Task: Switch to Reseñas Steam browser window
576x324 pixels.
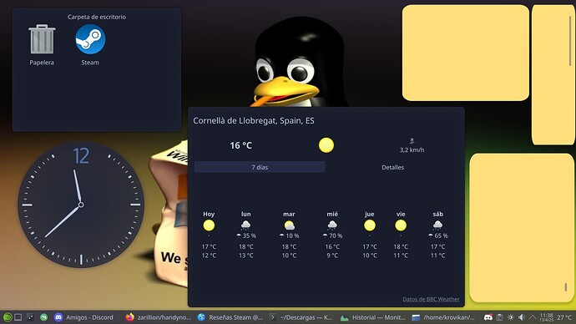Action: pyautogui.click(x=230, y=317)
